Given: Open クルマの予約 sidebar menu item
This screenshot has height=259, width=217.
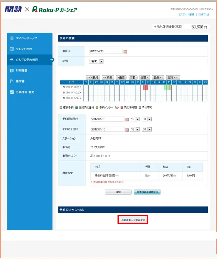Looking at the screenshot, I should tap(30, 49).
